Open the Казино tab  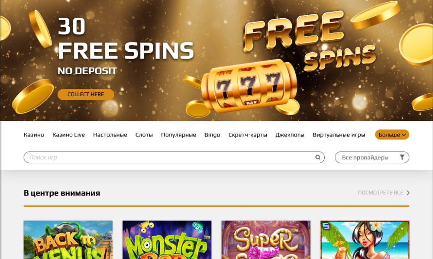coord(34,135)
